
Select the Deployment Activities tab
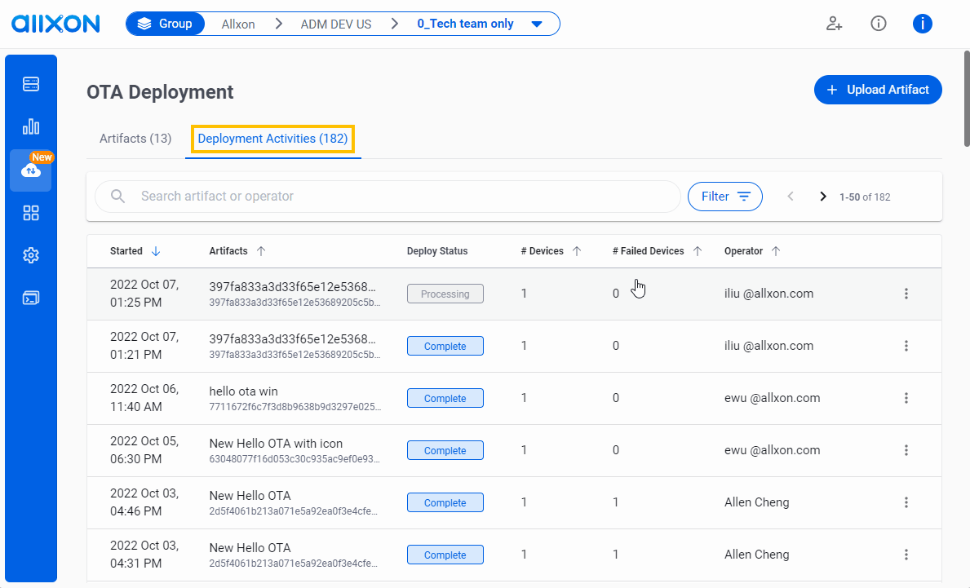pos(272,139)
